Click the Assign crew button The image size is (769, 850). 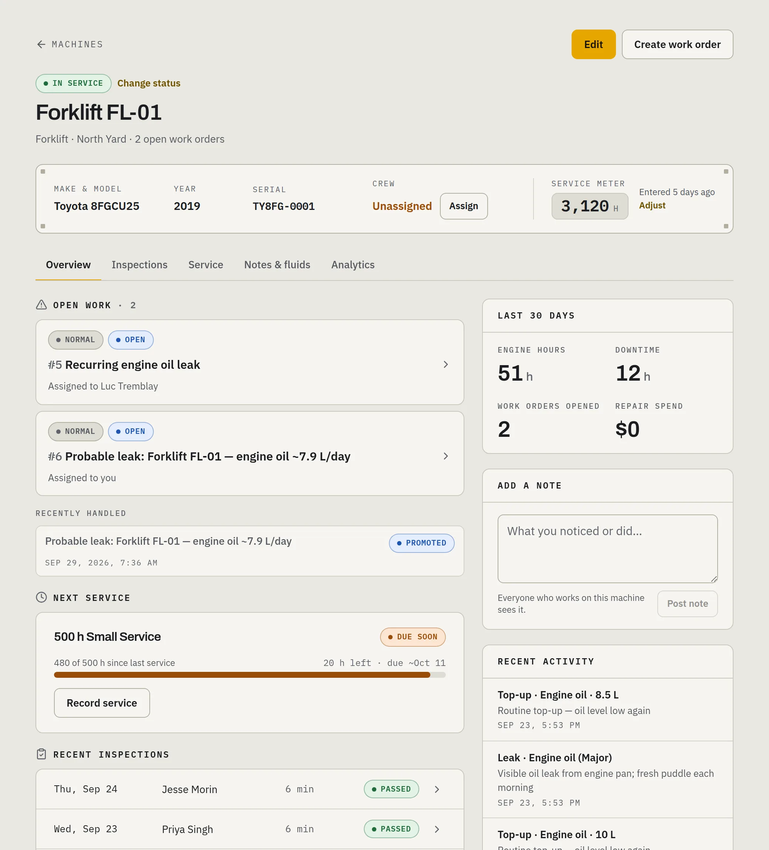point(464,206)
